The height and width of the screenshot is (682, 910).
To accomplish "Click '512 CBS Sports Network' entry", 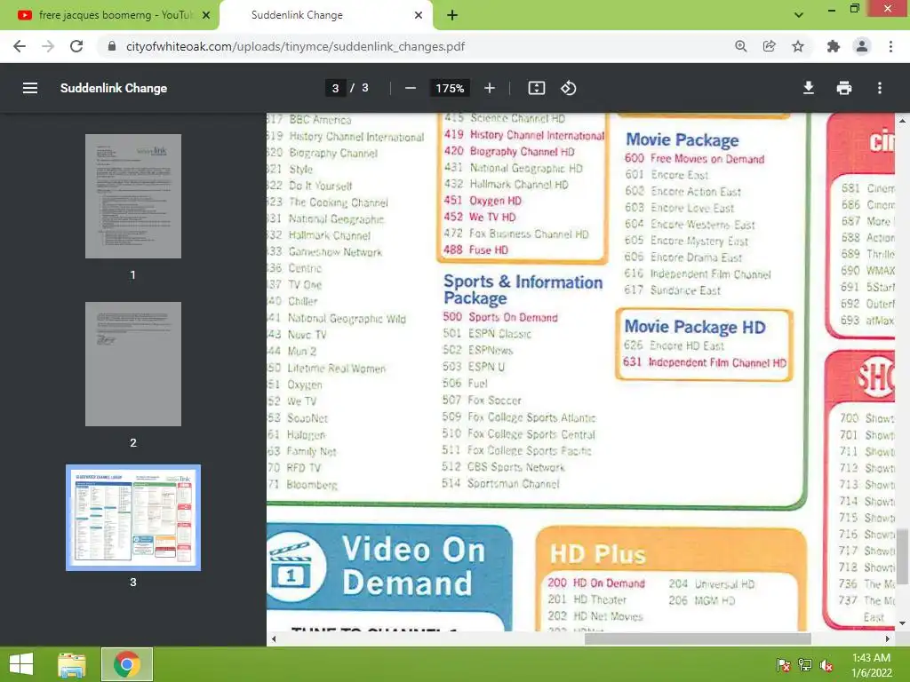I will [x=503, y=467].
